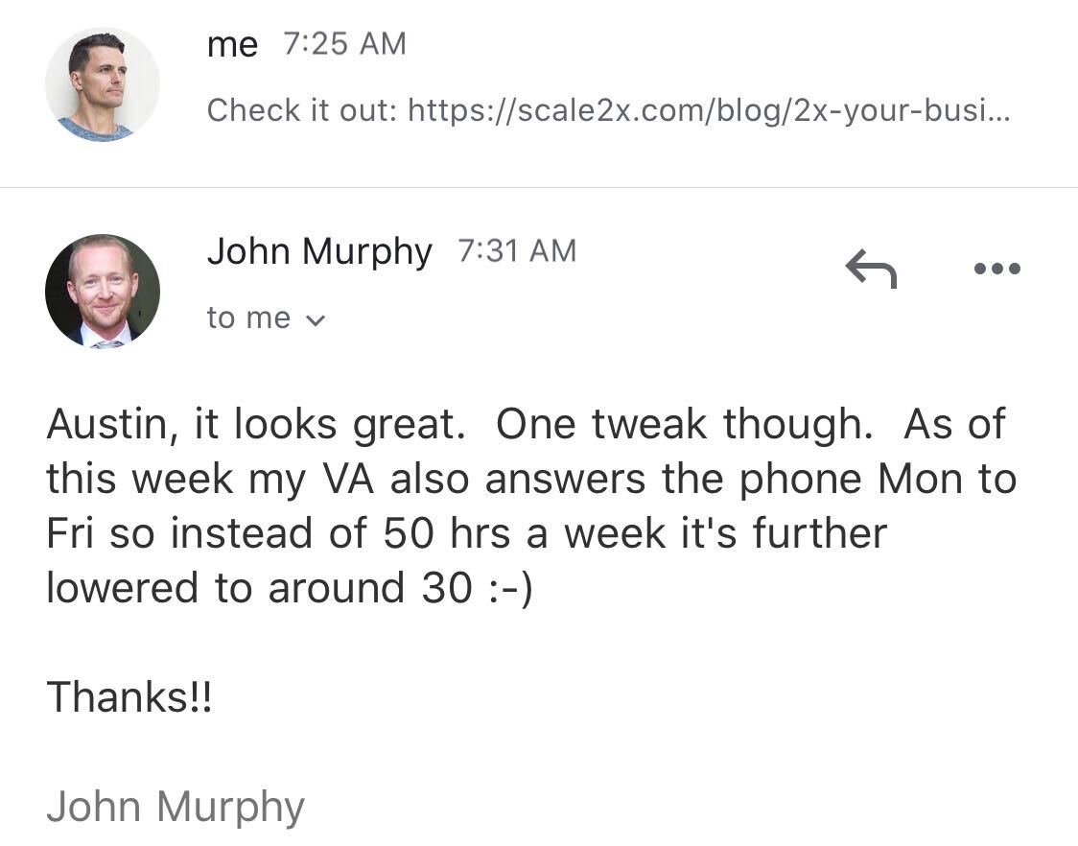Tap the "Fri so instead of 50 hrs" line
This screenshot has width=1078, height=846.
(467, 533)
